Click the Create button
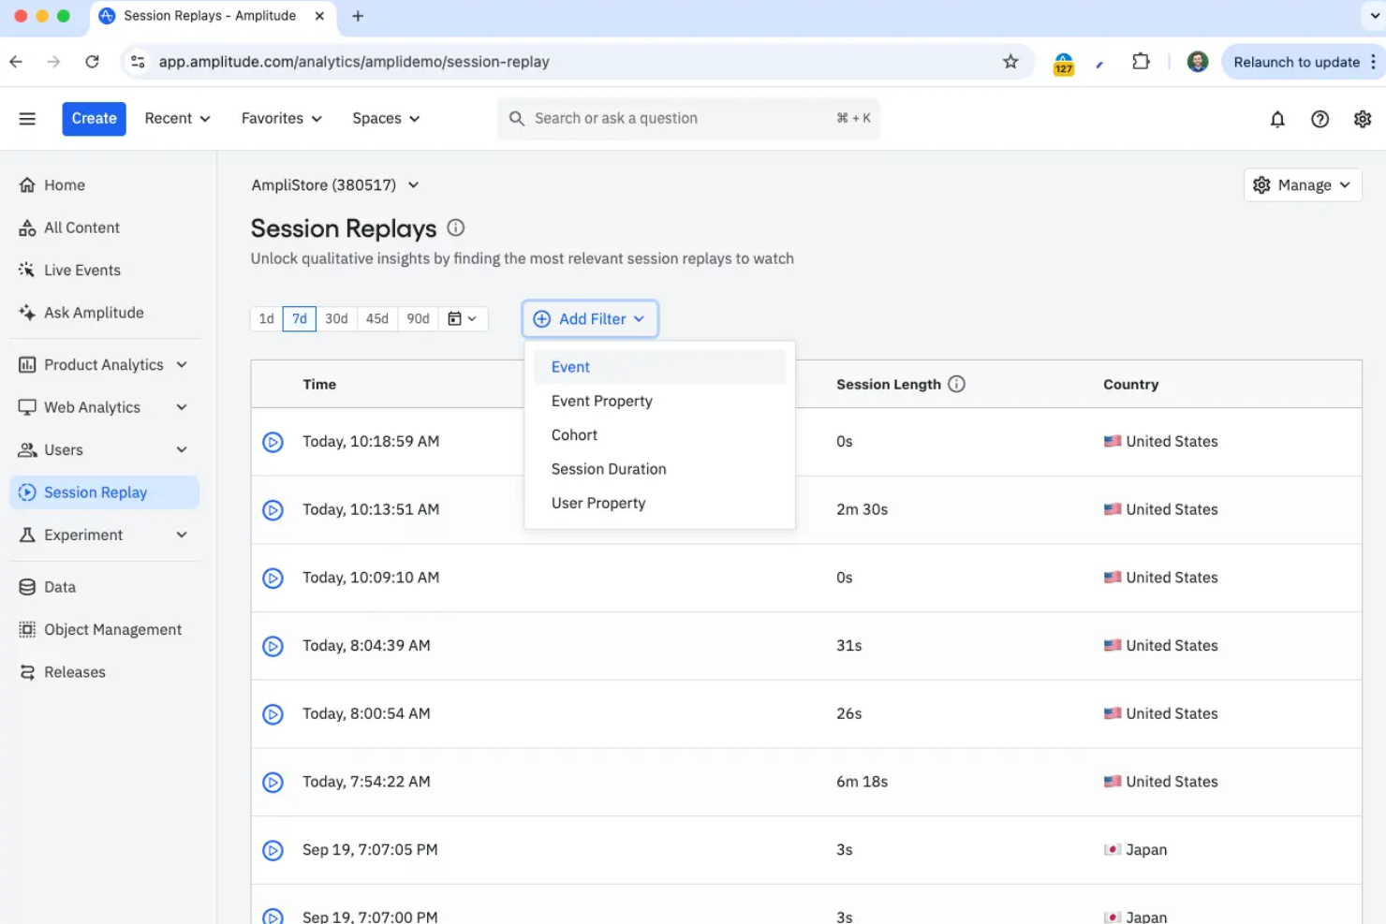 coord(94,119)
